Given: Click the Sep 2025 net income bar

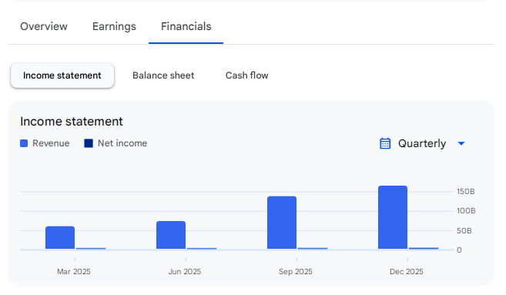Looking at the screenshot, I should click(x=313, y=248).
